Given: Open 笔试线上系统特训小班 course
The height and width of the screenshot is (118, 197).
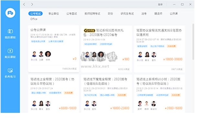Looking at the screenshot, I should (x=158, y=81).
